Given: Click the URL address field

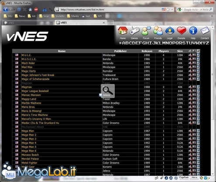Looking at the screenshot, I should click(110, 10).
